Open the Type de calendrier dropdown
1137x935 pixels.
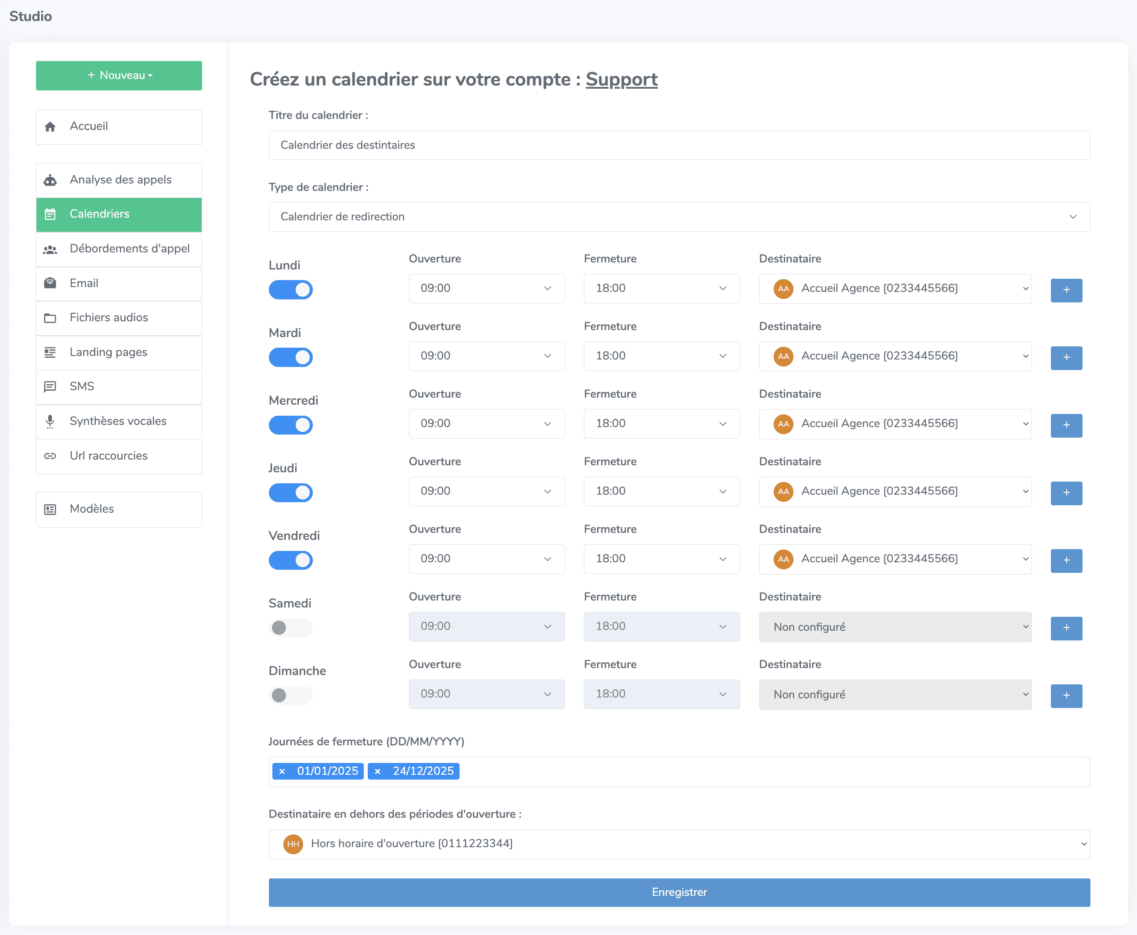pyautogui.click(x=679, y=216)
